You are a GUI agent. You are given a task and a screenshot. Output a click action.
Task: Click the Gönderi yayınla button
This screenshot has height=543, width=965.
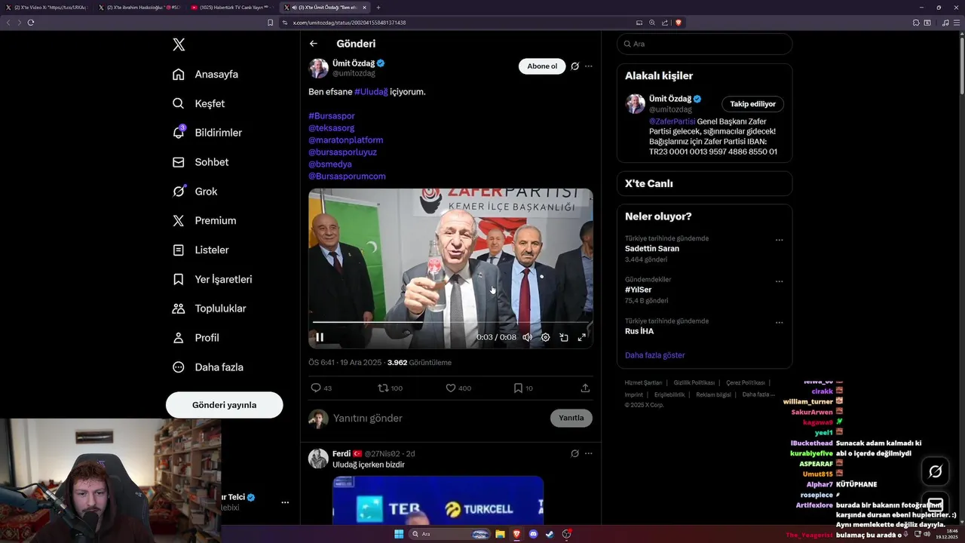[x=224, y=405]
